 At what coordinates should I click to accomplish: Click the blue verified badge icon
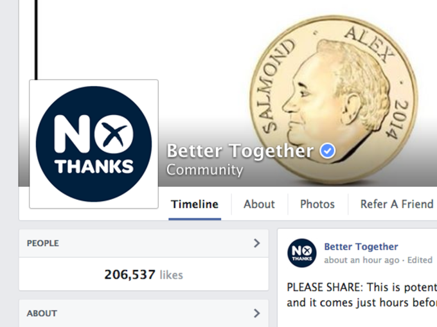click(328, 151)
